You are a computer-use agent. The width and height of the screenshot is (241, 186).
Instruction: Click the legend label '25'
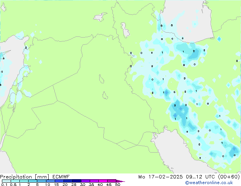(74, 184)
